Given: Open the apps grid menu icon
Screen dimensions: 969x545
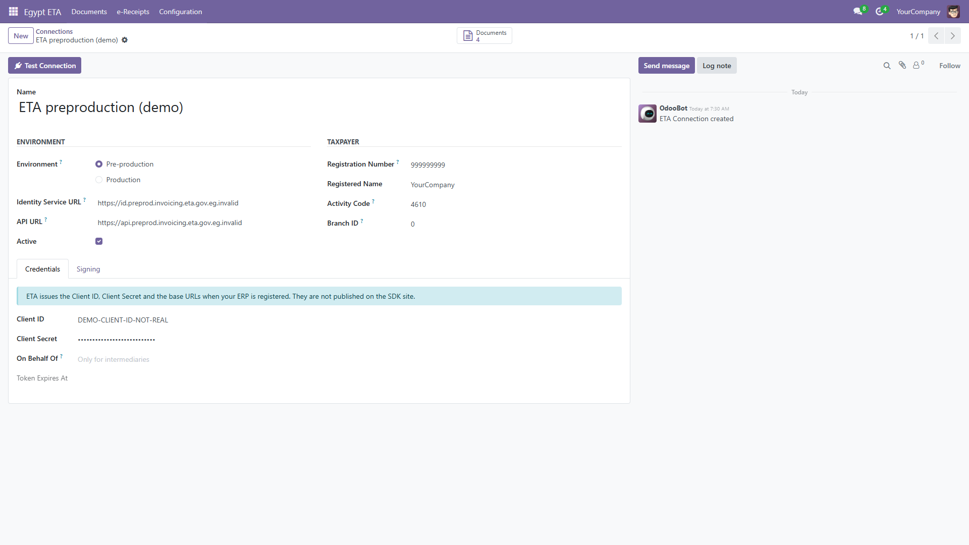Looking at the screenshot, I should point(14,12).
